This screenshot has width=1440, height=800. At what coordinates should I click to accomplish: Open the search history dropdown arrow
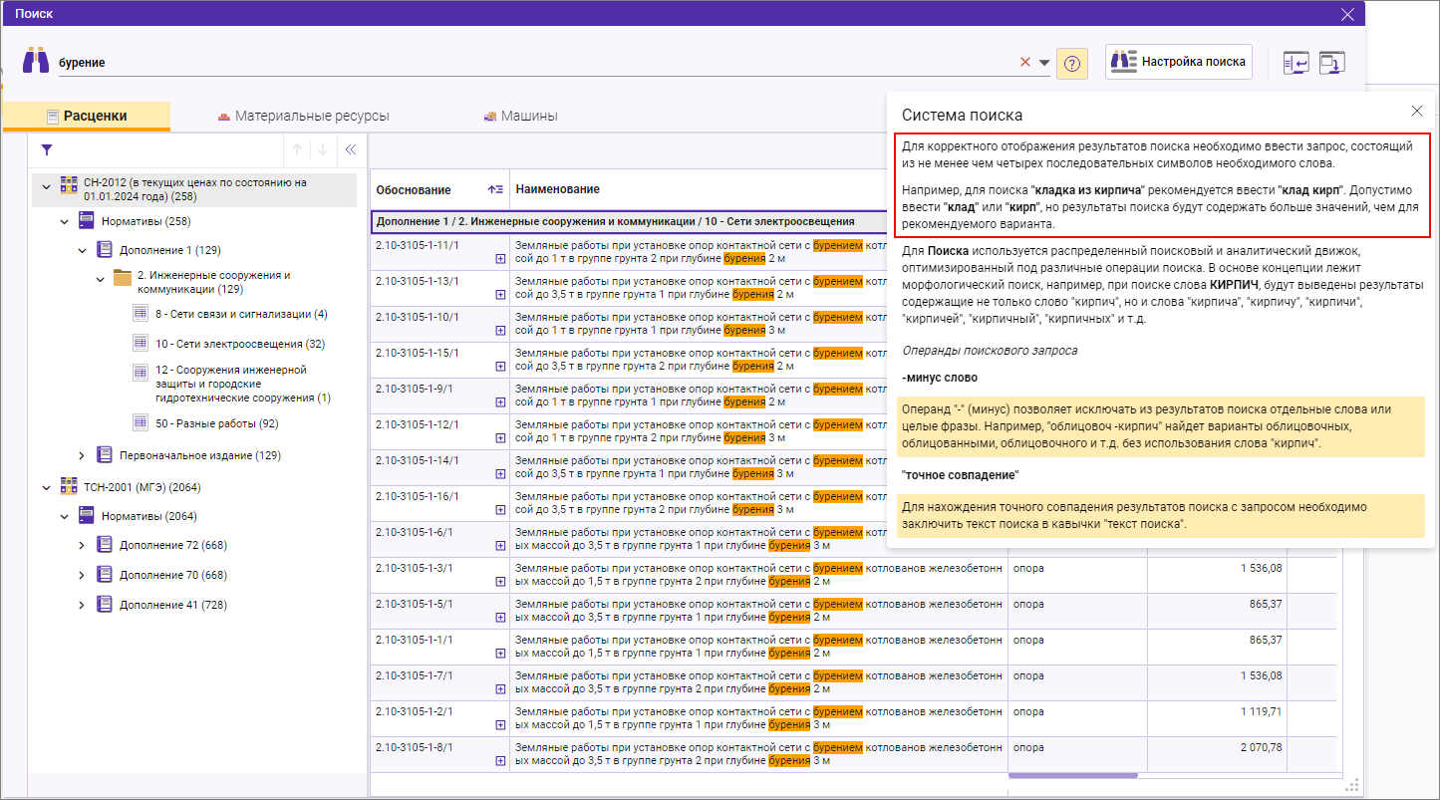coord(1044,63)
